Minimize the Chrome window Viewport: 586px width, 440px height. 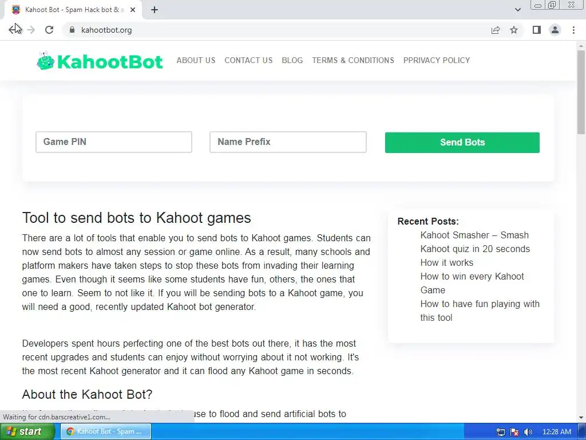pyautogui.click(x=538, y=5)
